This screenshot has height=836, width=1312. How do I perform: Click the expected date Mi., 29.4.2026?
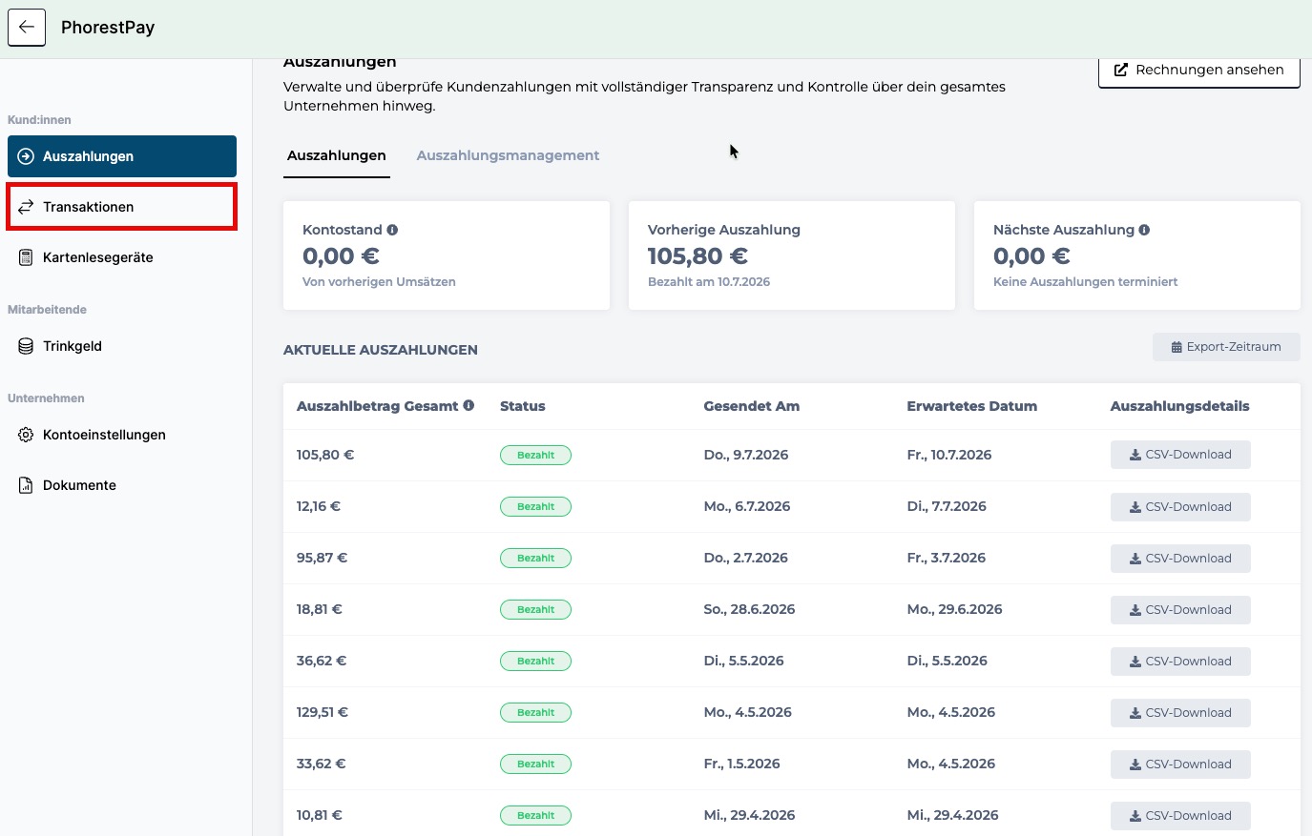[x=952, y=815]
